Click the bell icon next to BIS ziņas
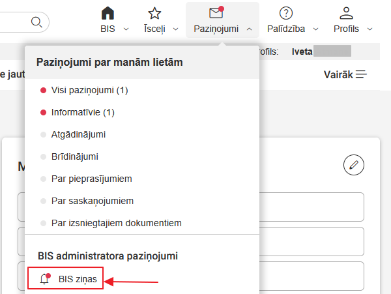 coord(45,278)
